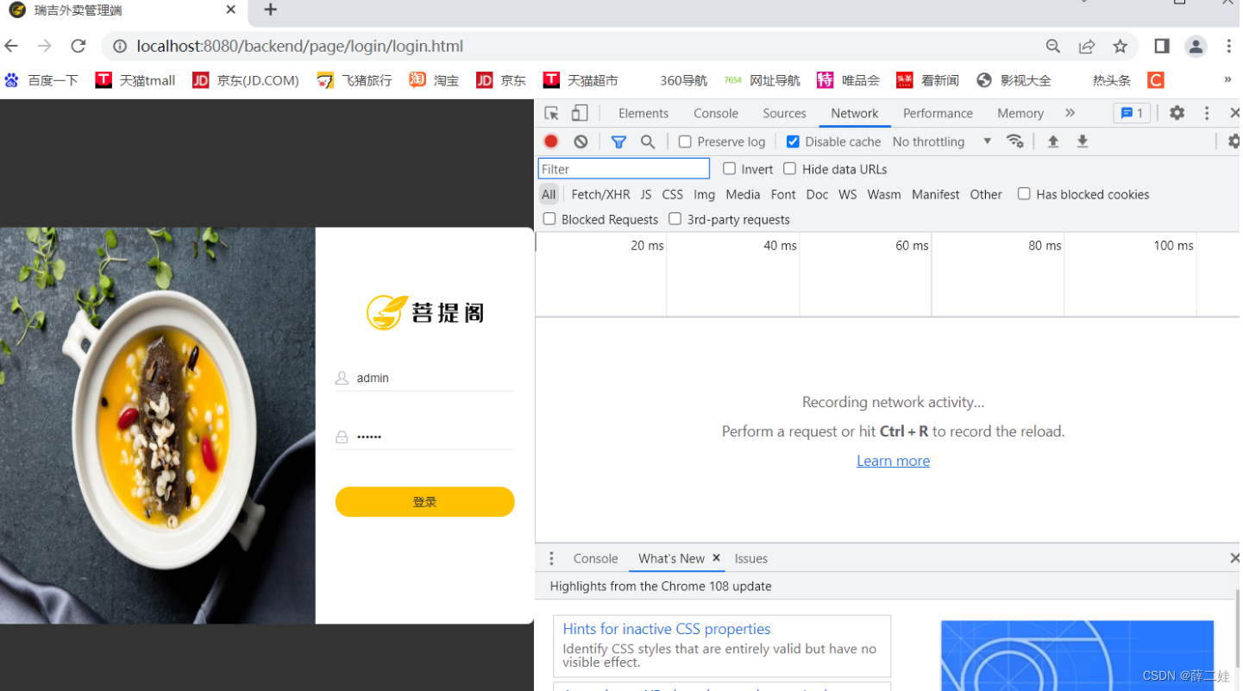The height and width of the screenshot is (691, 1243).
Task: Filter requests by Doc
Action: click(817, 194)
